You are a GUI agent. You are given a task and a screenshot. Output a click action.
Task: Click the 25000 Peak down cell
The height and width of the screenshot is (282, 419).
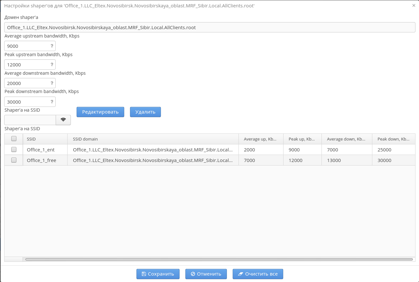click(394, 150)
